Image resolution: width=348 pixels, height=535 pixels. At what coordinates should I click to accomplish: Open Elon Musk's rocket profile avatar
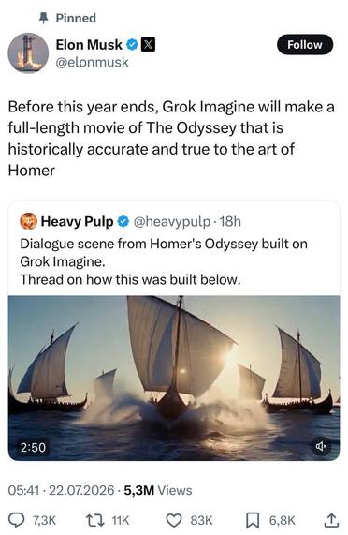click(x=28, y=52)
